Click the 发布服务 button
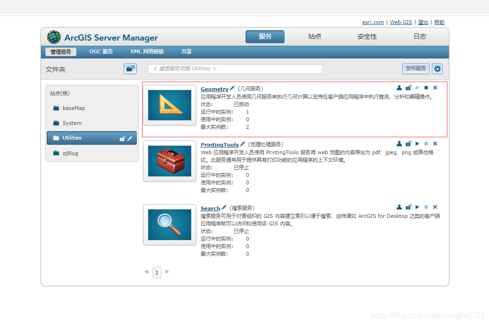489x324 pixels. tap(416, 69)
